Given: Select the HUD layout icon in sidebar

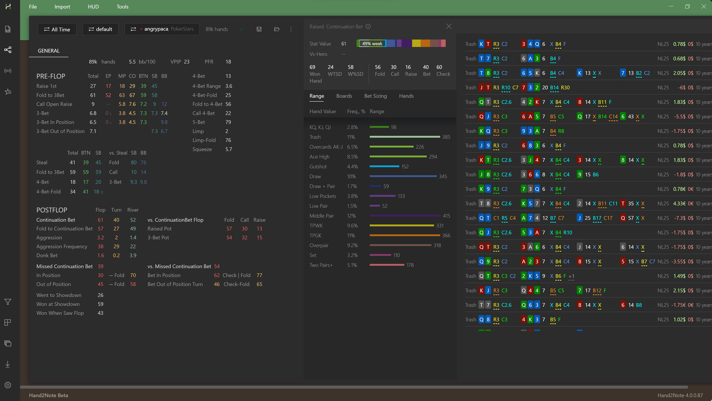Looking at the screenshot, I should point(7,322).
